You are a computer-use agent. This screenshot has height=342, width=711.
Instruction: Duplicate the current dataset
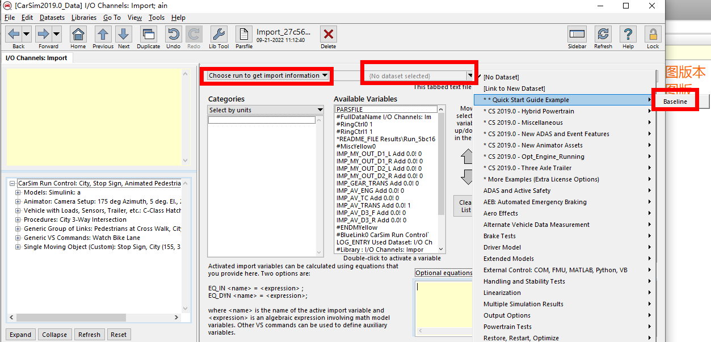(x=148, y=34)
